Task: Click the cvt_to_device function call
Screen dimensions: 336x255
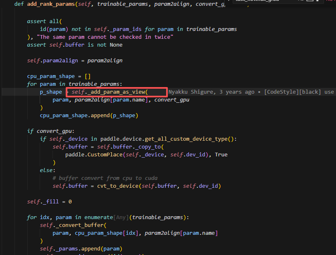Action: 115,186
